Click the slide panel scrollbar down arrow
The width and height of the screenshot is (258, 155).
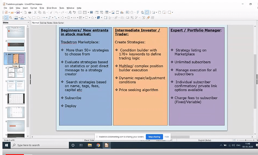(28, 136)
